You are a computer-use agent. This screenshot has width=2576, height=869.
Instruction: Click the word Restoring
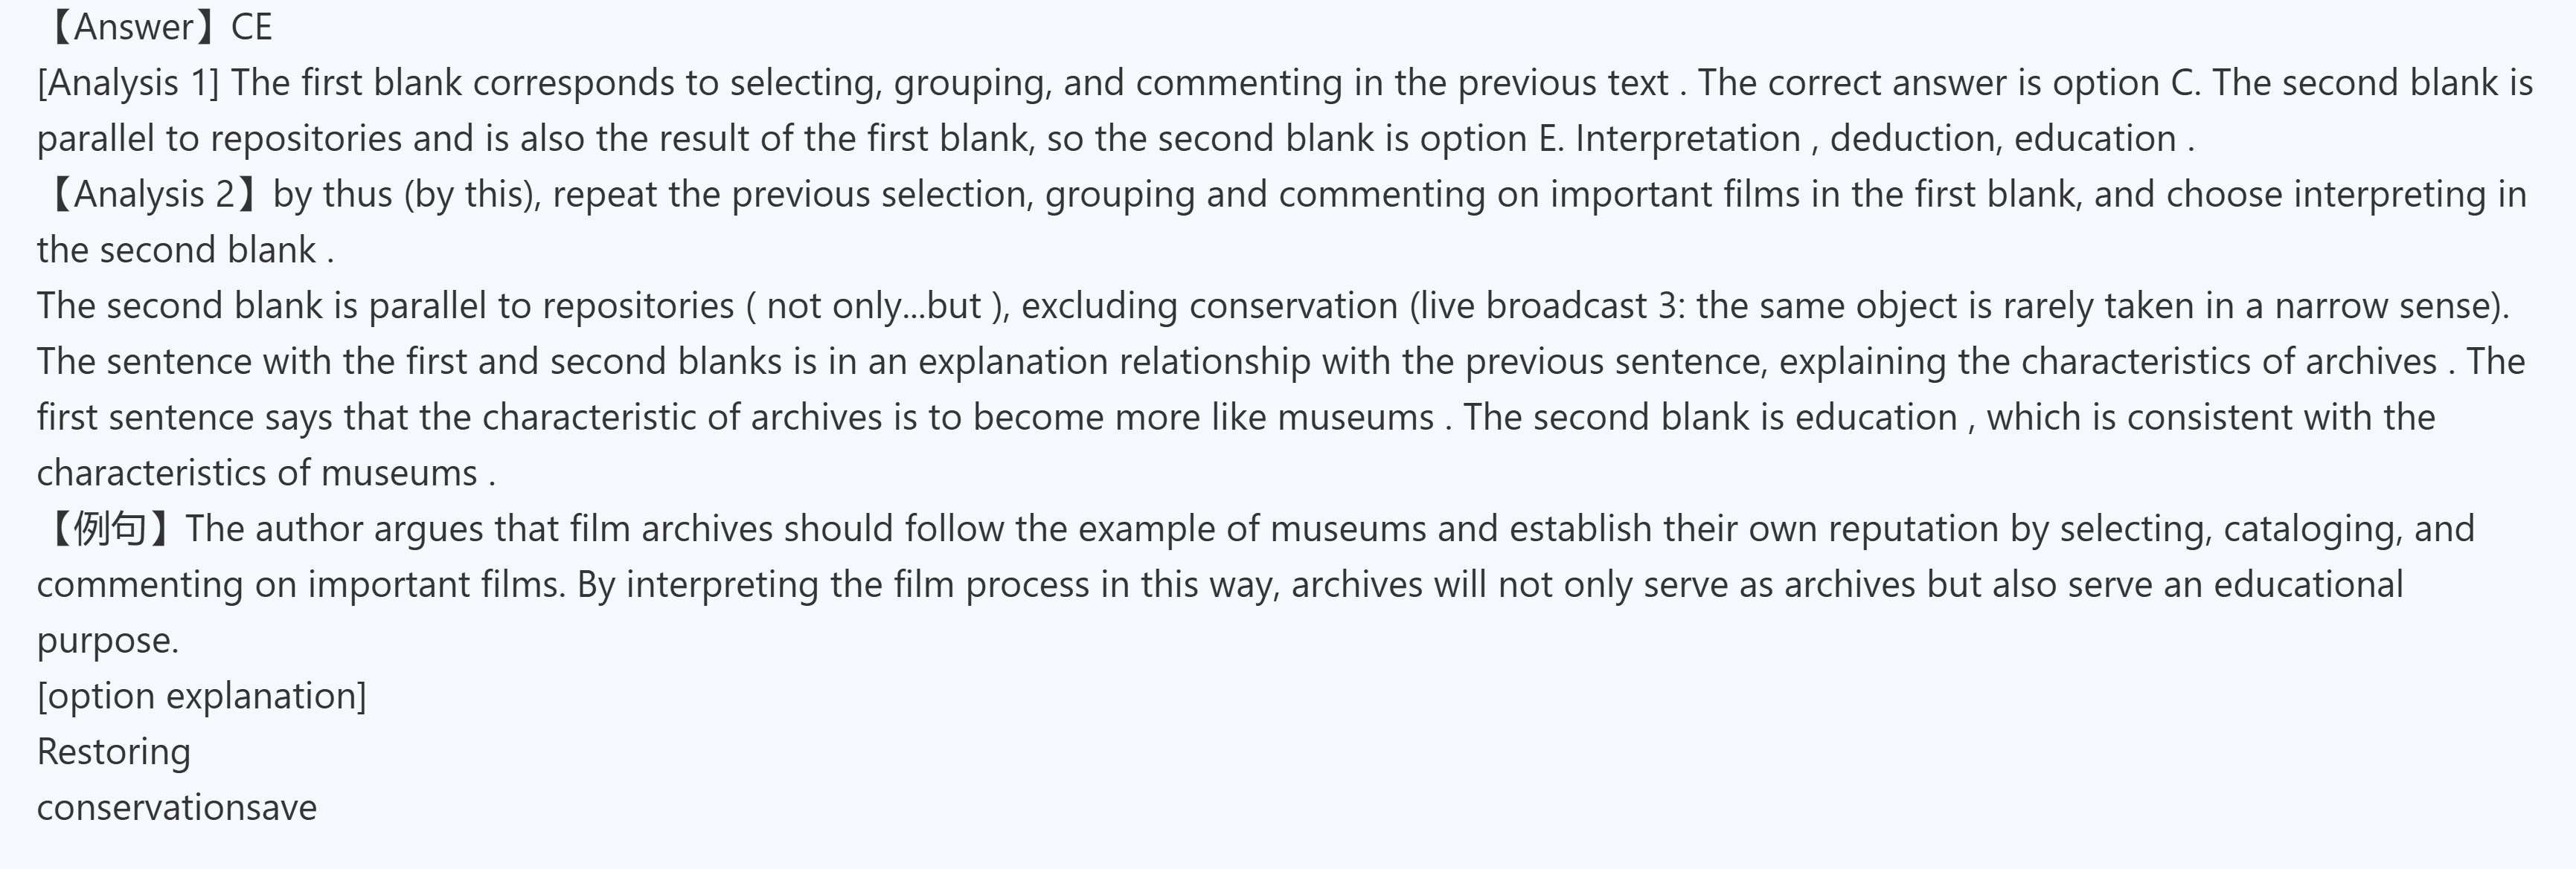tap(114, 752)
